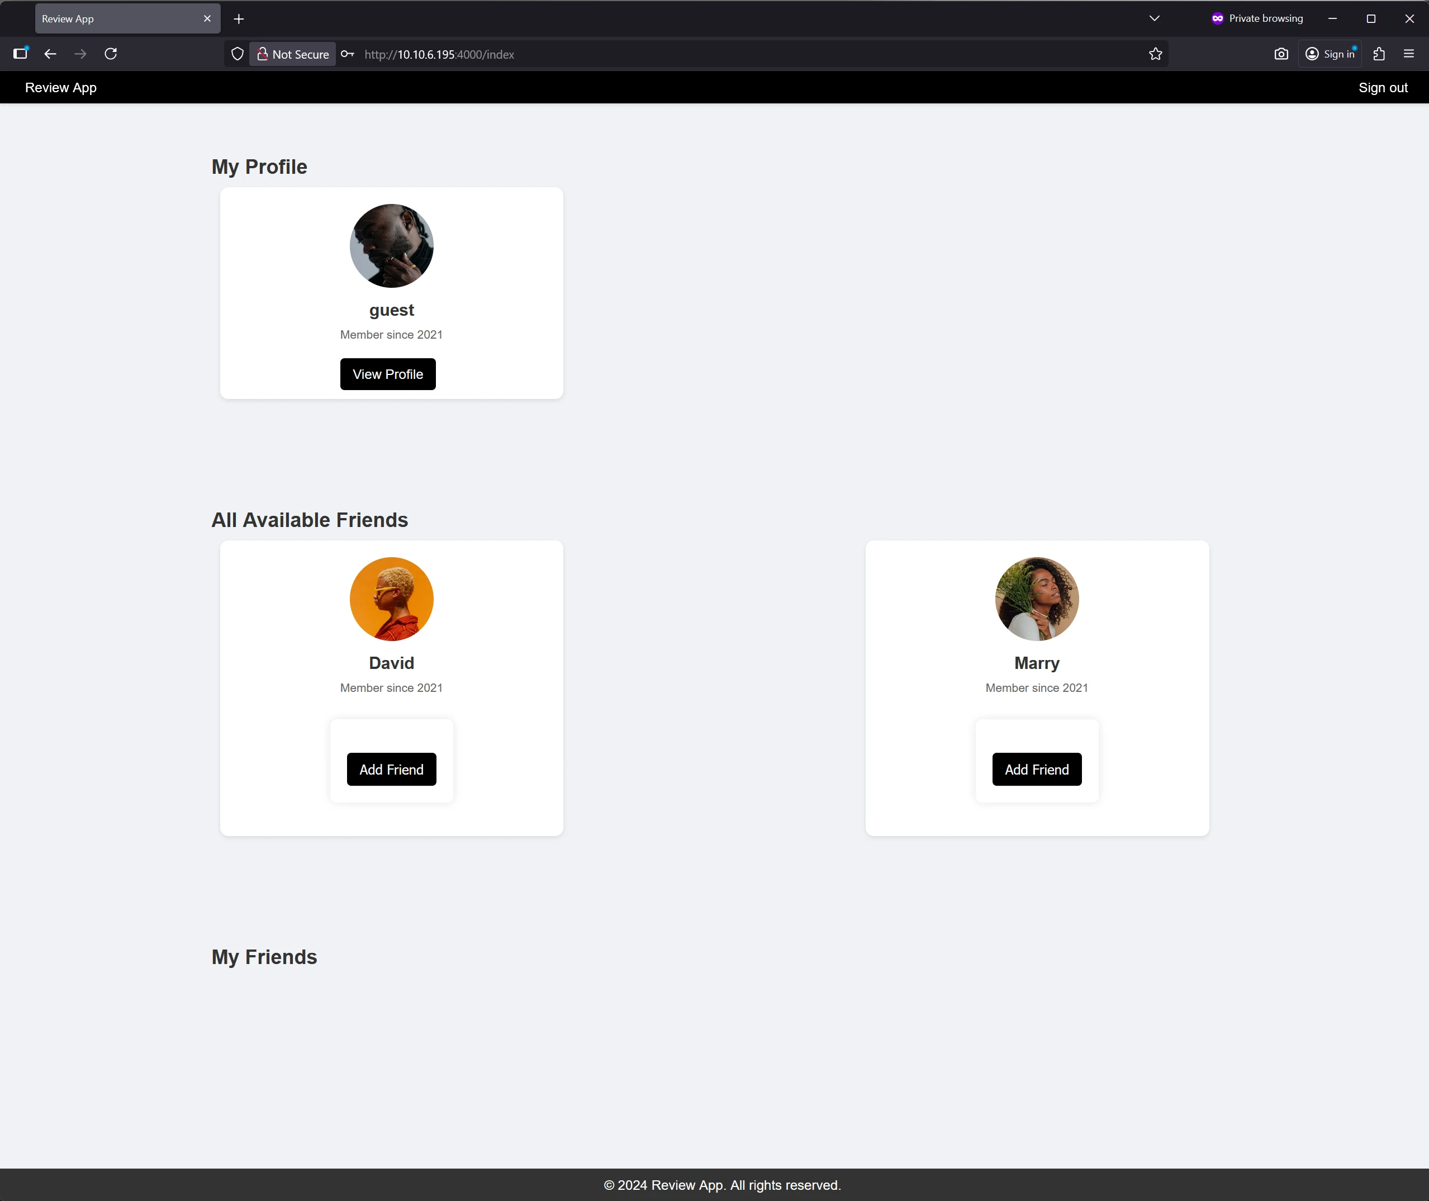This screenshot has width=1429, height=1201.
Task: Open the shield tracking protection icon
Action: [x=237, y=54]
